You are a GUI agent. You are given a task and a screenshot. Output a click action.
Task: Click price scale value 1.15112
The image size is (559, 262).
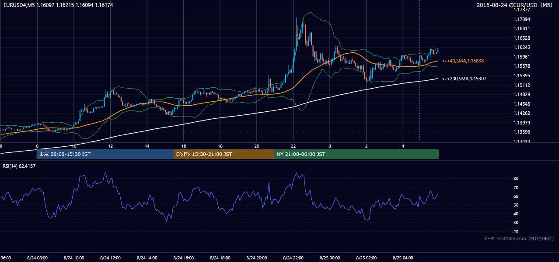[x=522, y=85]
